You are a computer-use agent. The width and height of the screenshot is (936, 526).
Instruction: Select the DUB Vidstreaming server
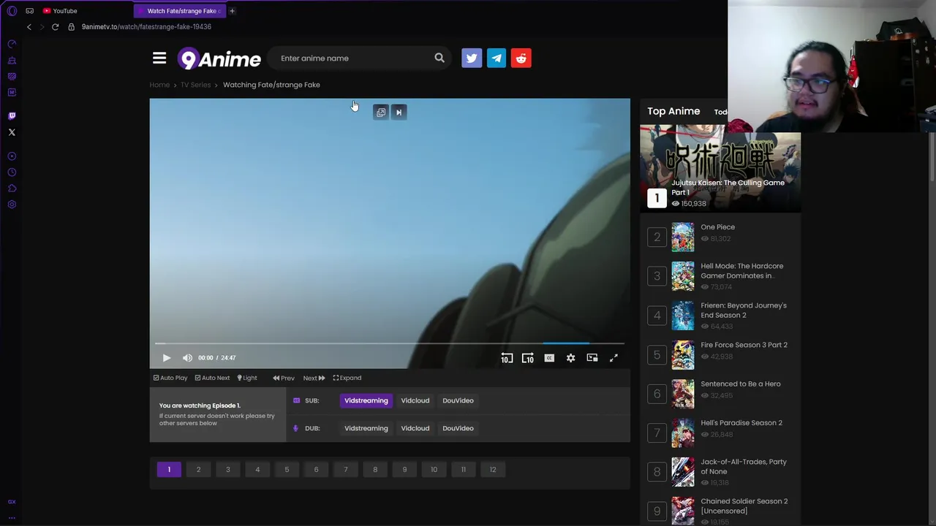366,428
